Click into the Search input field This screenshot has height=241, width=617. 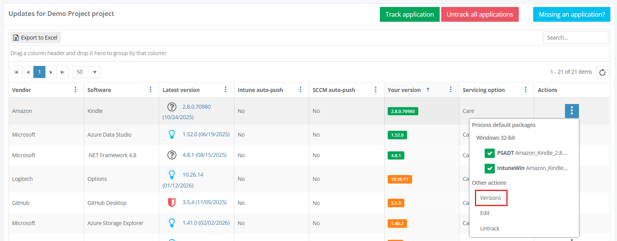point(575,38)
